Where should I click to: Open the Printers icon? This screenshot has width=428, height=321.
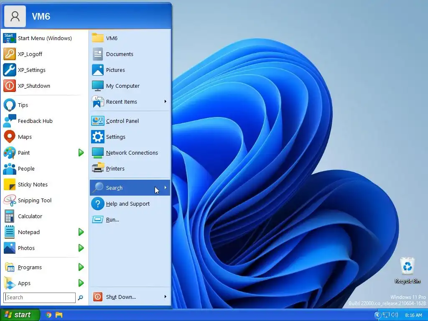click(x=98, y=168)
